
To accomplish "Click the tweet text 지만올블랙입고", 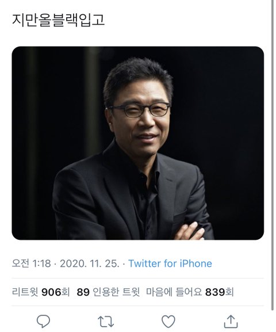I will [58, 20].
